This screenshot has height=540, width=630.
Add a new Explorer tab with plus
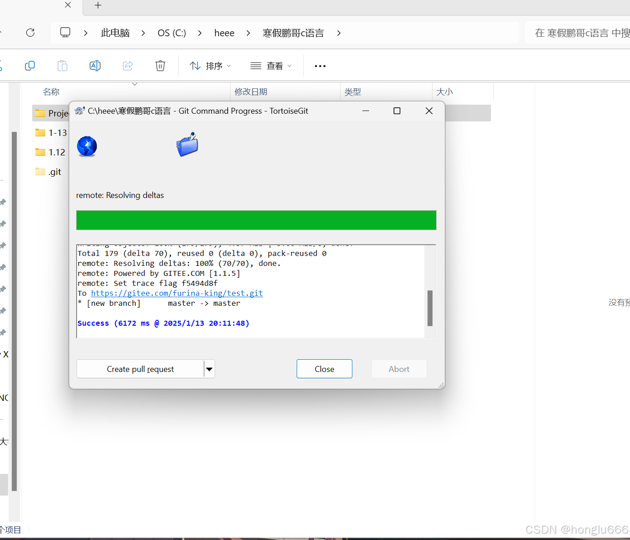(x=98, y=5)
